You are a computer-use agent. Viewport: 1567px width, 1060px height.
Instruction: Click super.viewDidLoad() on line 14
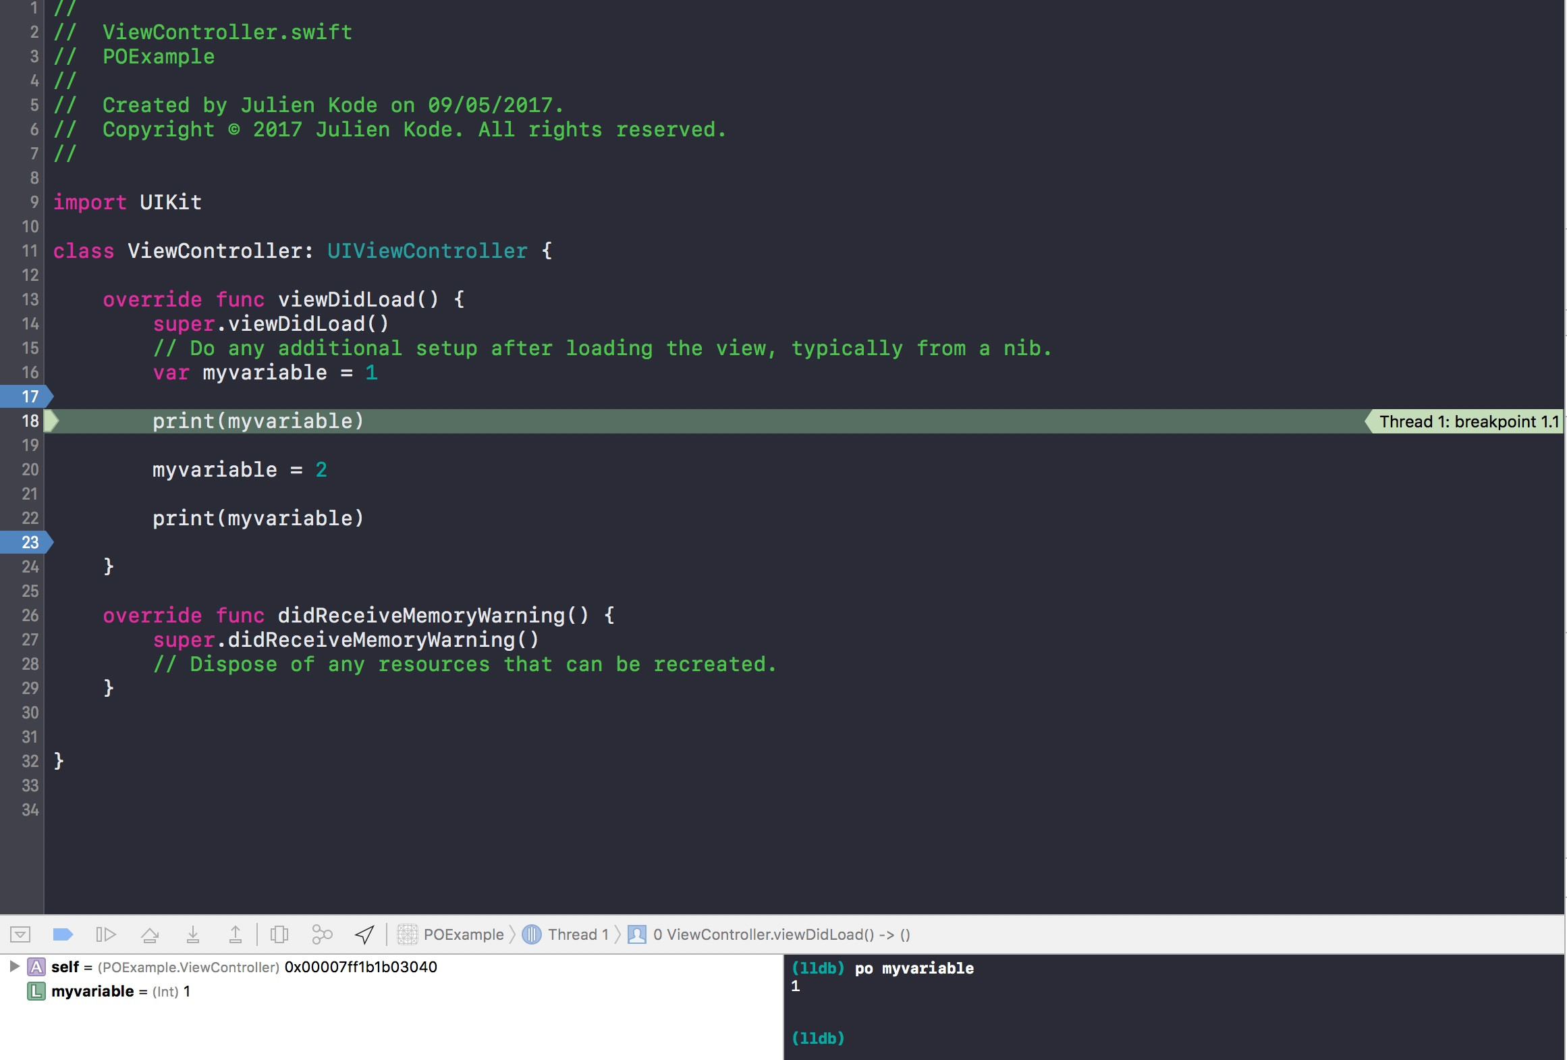tap(271, 323)
